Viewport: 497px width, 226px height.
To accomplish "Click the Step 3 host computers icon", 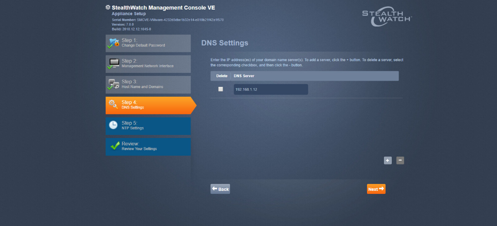I will tap(113, 84).
